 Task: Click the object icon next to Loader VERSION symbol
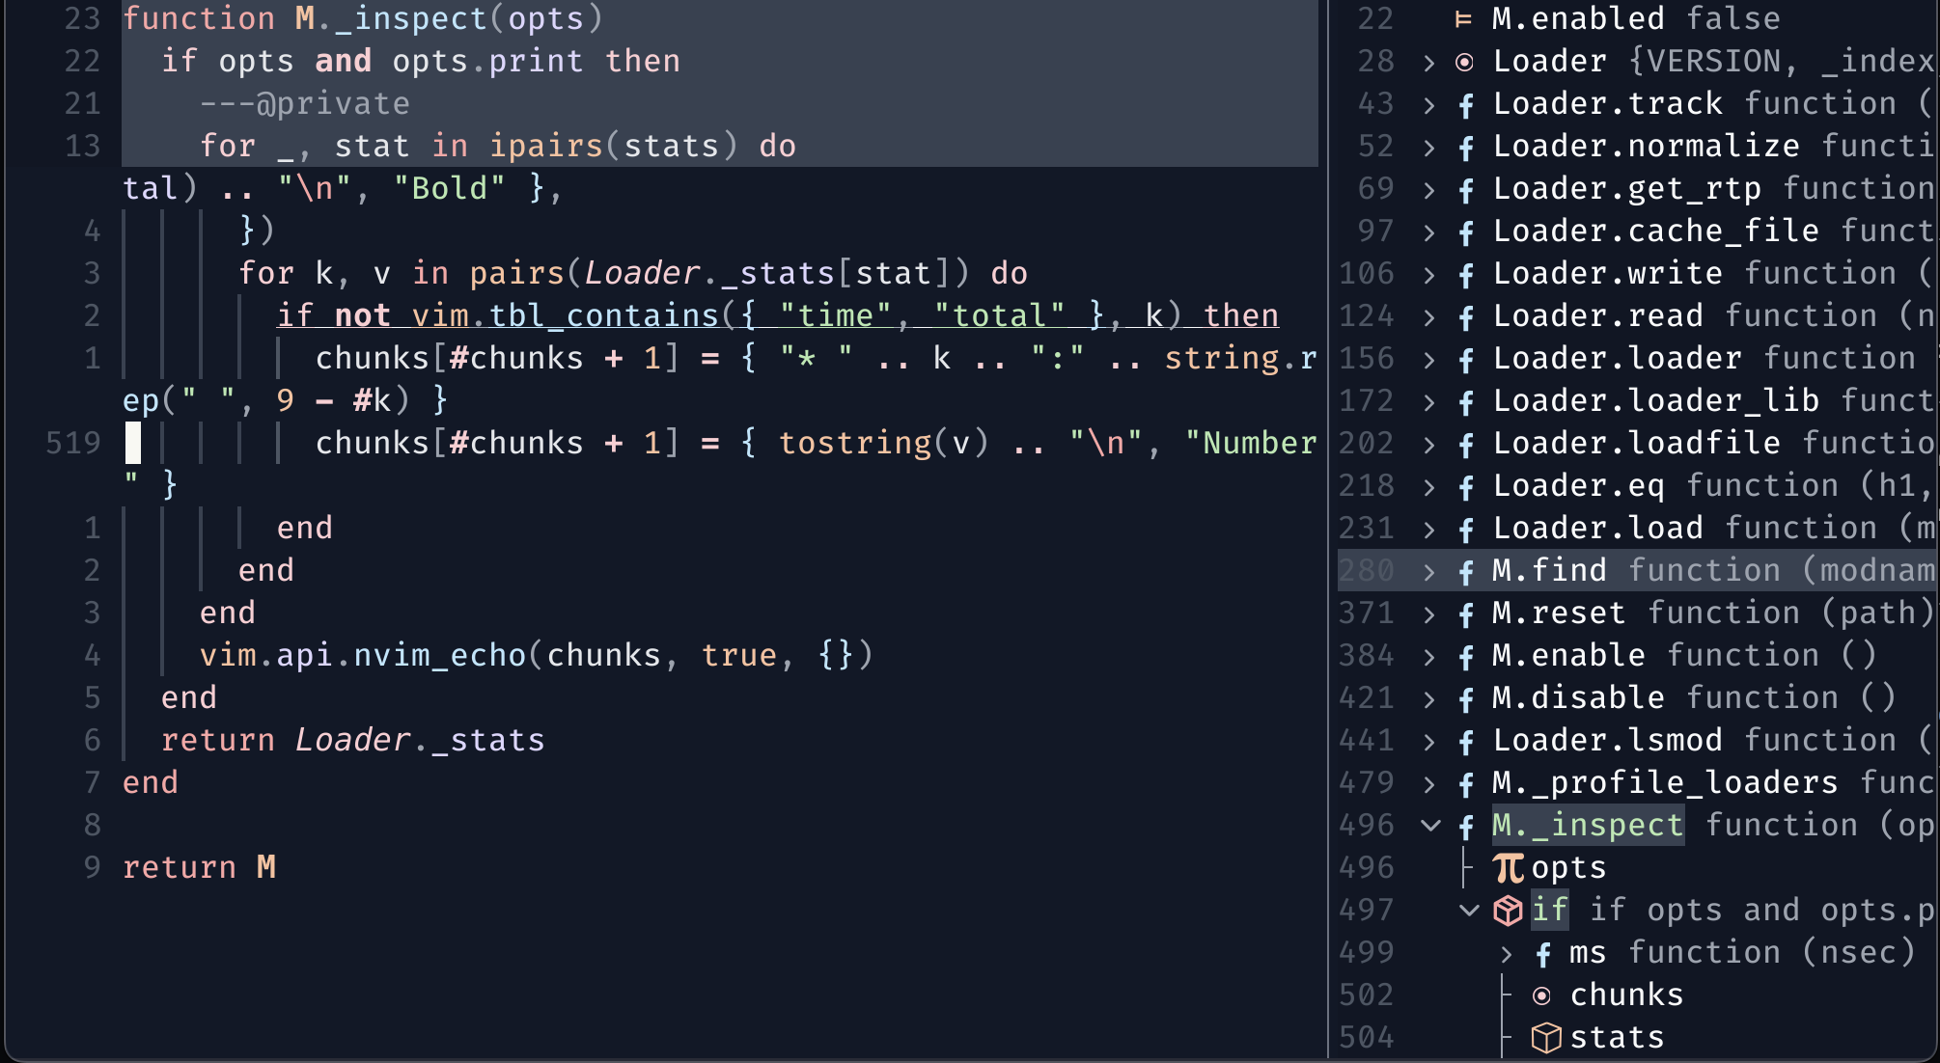1464,60
